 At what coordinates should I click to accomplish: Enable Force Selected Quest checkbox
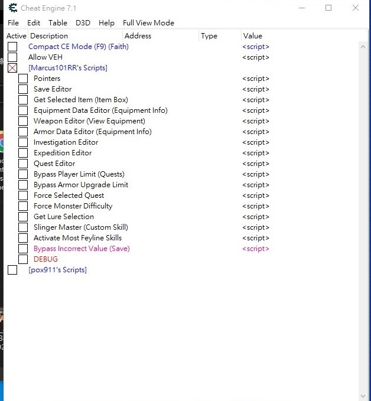tap(23, 195)
